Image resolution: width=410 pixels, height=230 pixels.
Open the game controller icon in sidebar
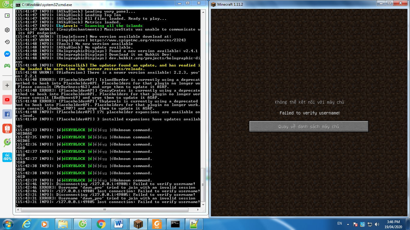click(x=7, y=66)
